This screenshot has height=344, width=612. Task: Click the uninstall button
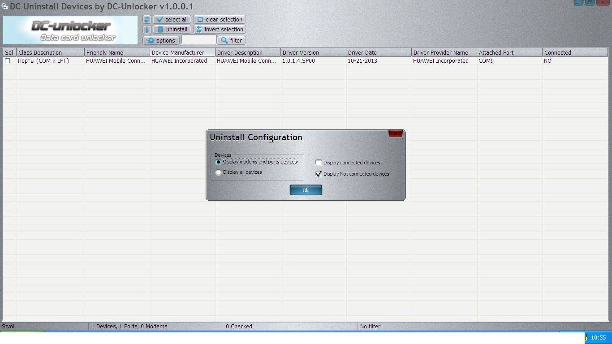(x=172, y=29)
